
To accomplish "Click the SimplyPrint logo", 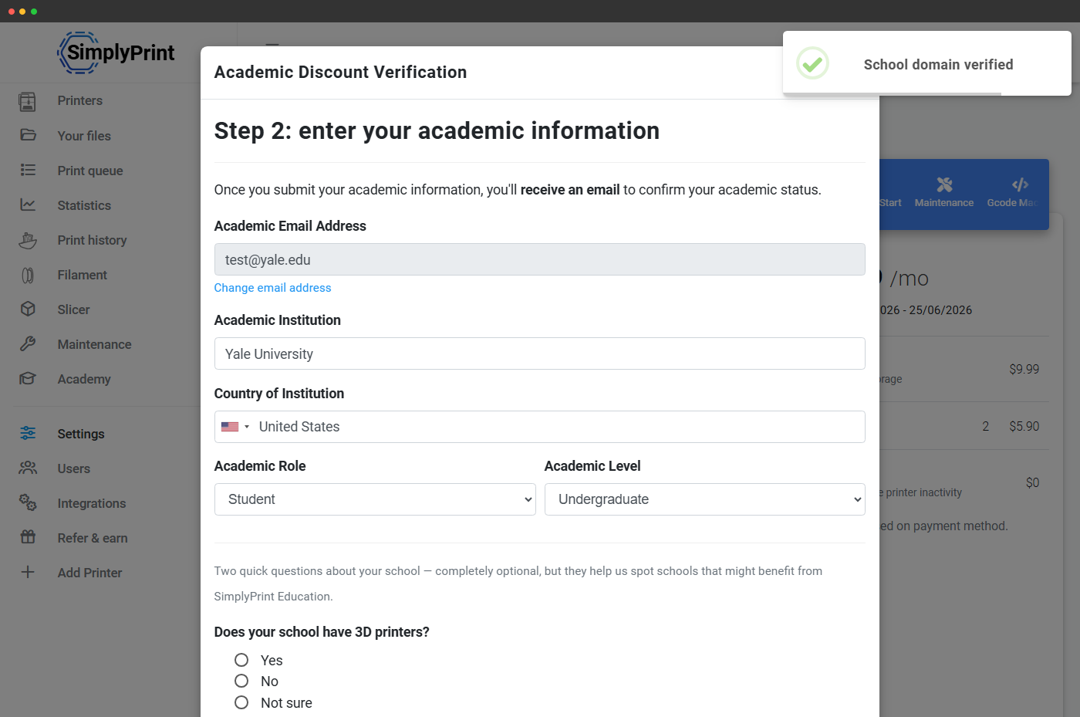I will pyautogui.click(x=116, y=52).
